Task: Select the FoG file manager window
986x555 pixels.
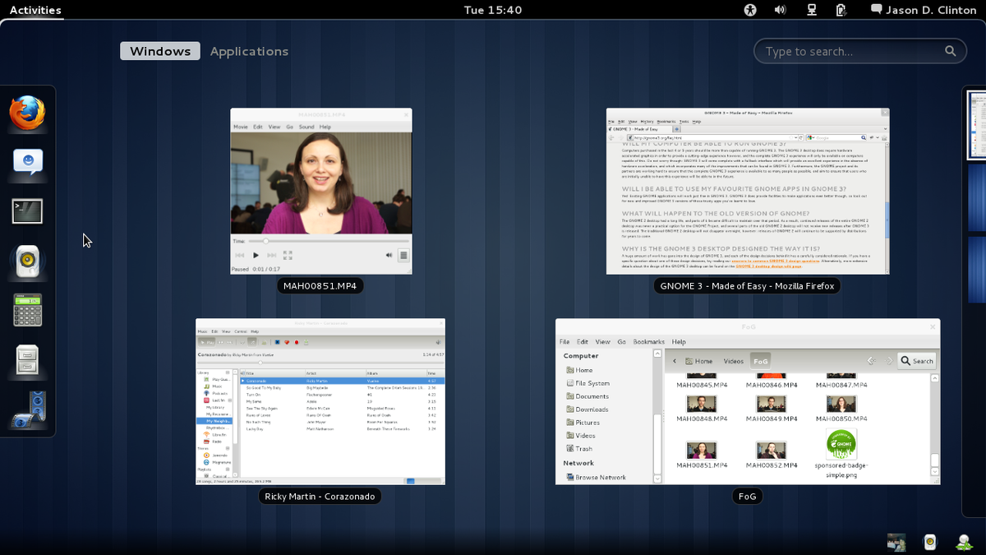Action: click(748, 401)
